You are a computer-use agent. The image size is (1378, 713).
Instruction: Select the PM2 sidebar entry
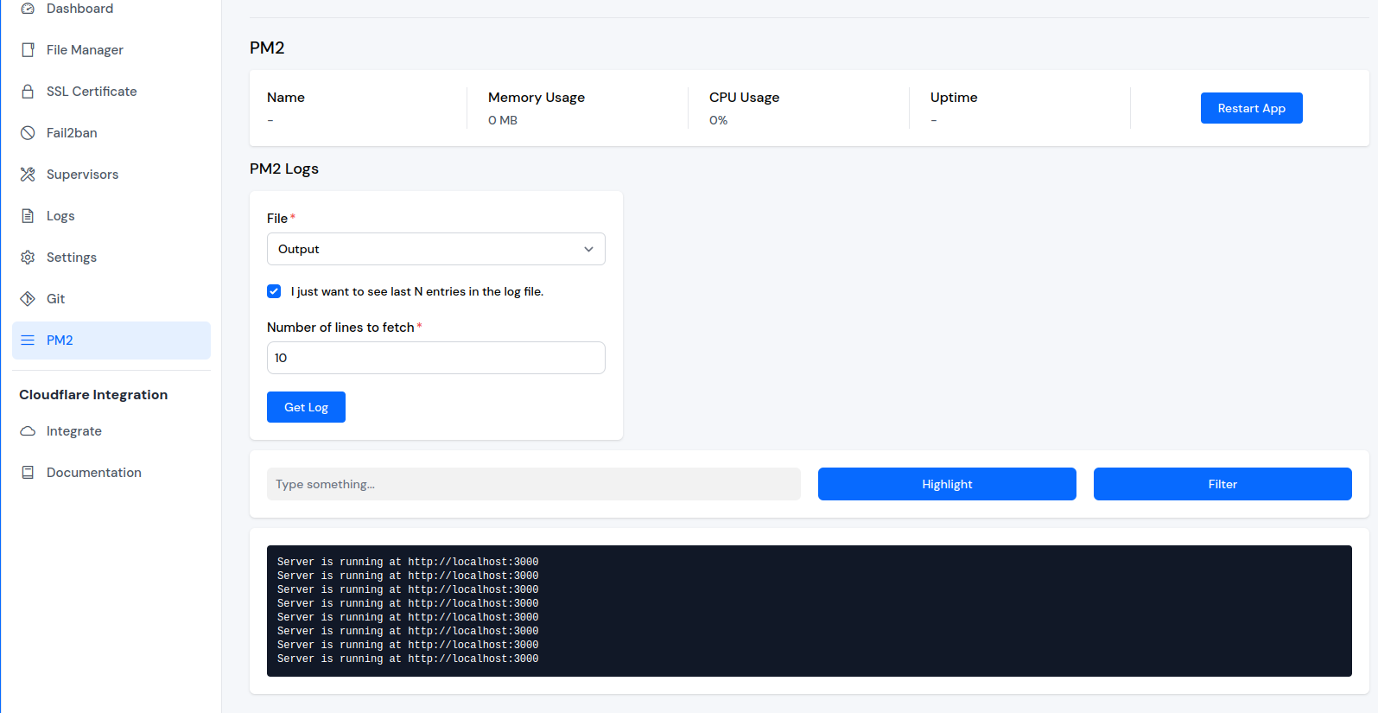(111, 341)
